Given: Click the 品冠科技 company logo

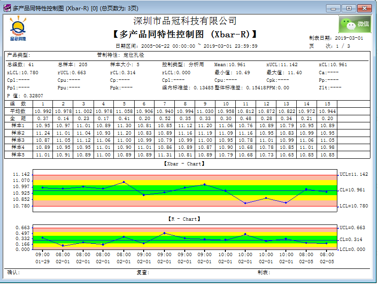Looking at the screenshot, I should [18, 28].
